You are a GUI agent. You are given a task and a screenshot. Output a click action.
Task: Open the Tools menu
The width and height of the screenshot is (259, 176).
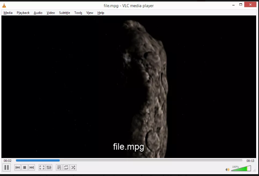[x=78, y=13]
